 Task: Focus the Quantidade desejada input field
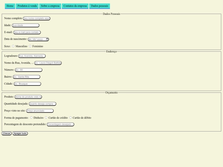pyautogui.click(x=43, y=104)
